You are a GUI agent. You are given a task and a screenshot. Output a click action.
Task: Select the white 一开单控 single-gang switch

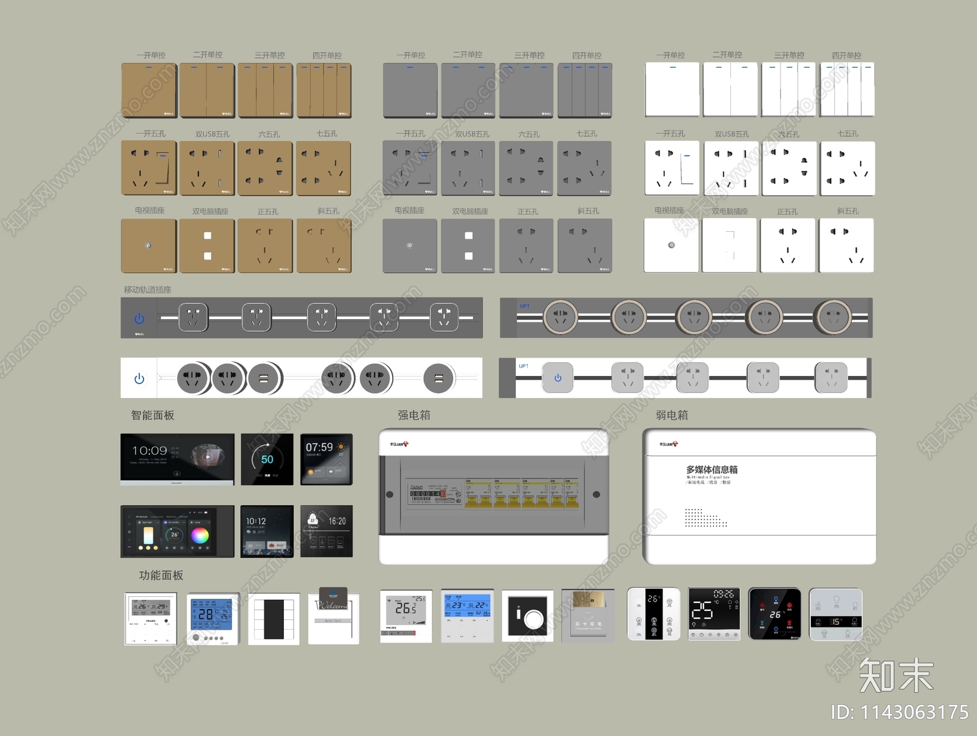672,89
